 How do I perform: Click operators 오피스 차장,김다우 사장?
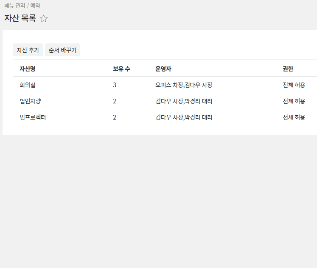tap(184, 85)
